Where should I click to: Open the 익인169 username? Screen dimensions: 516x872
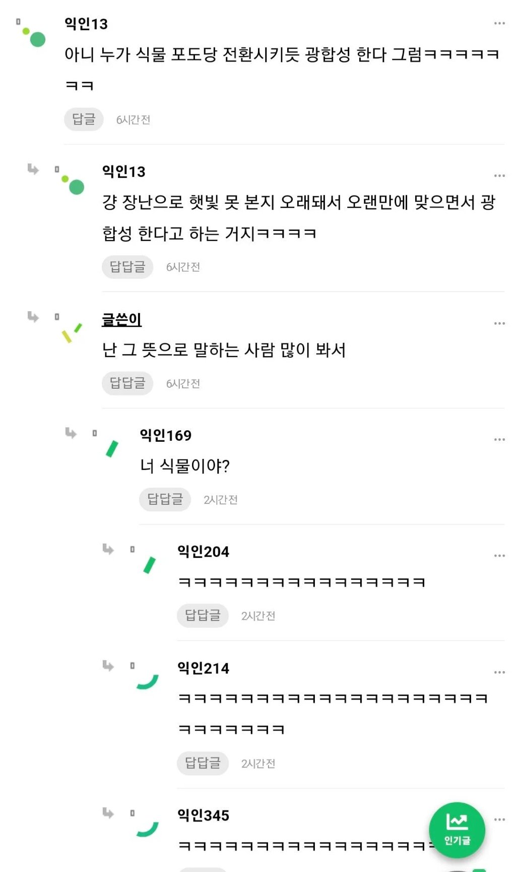(x=165, y=435)
